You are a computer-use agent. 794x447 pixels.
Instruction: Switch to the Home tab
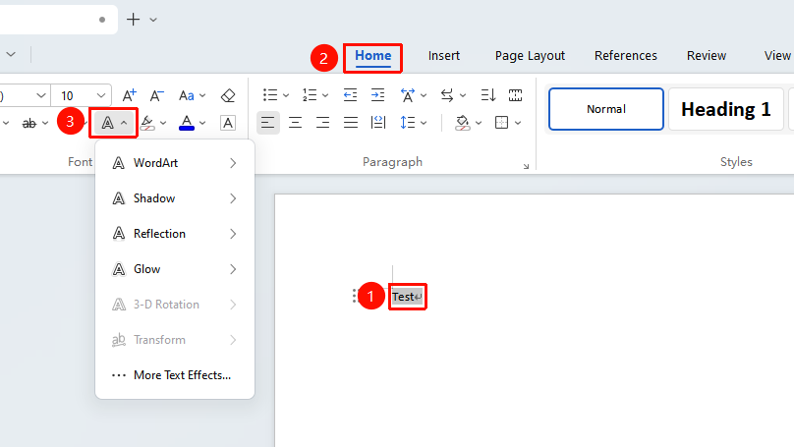tap(373, 56)
